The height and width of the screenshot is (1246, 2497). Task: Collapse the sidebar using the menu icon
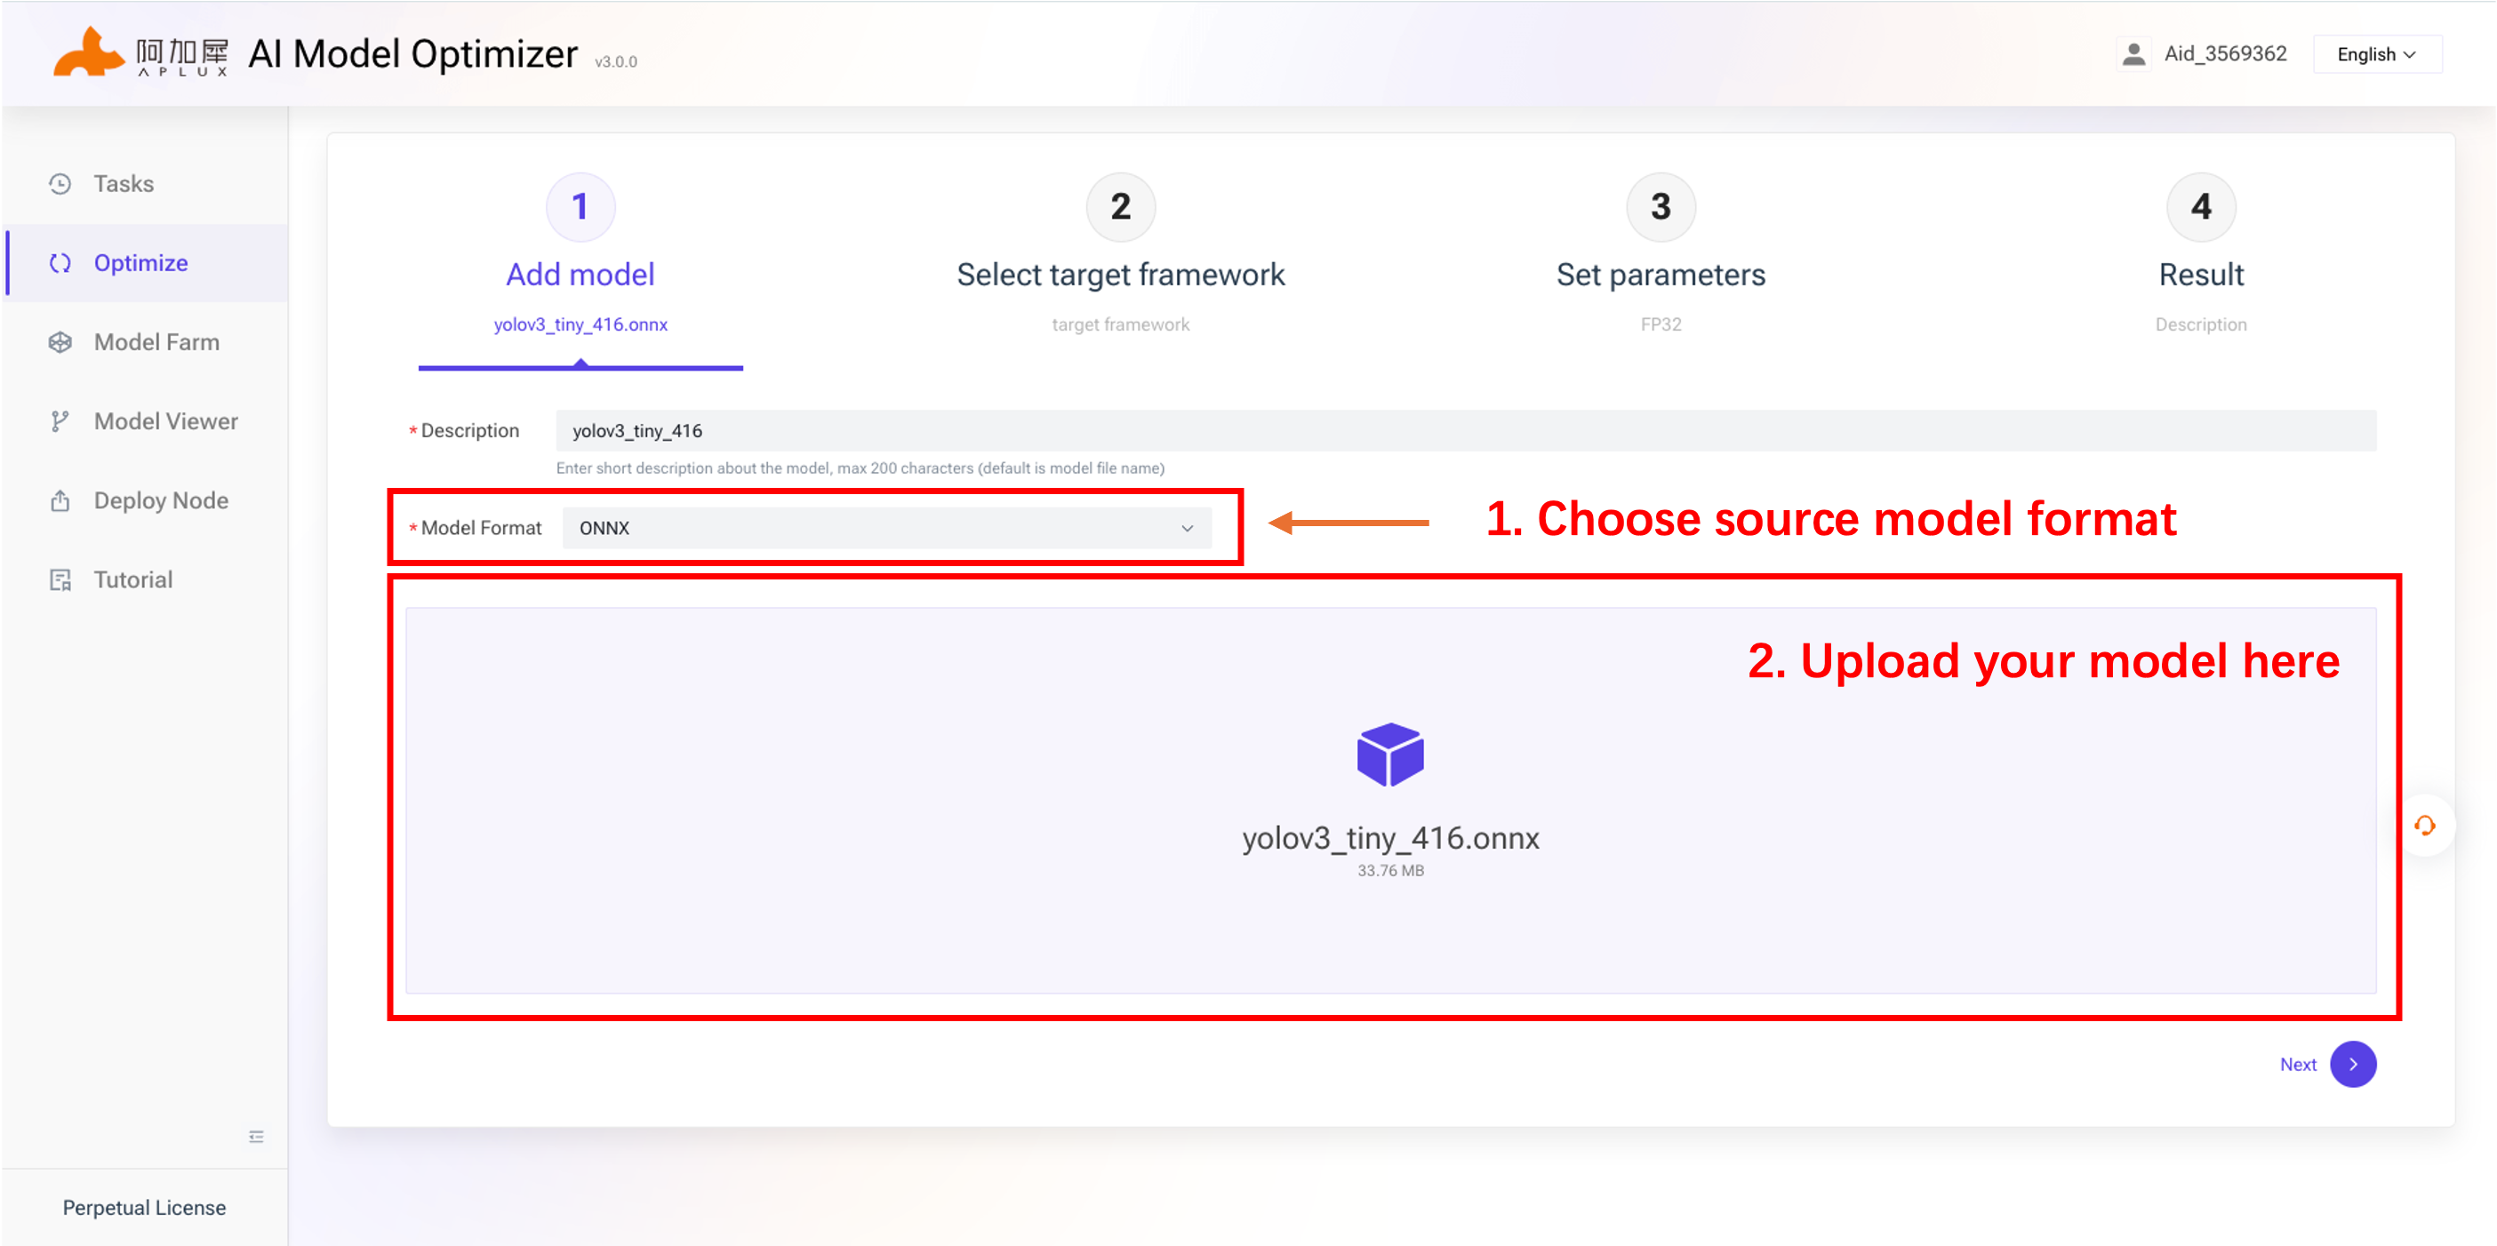pyautogui.click(x=256, y=1136)
